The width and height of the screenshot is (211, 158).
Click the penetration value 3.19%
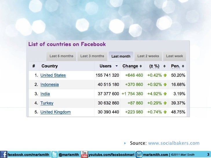coord(179,94)
